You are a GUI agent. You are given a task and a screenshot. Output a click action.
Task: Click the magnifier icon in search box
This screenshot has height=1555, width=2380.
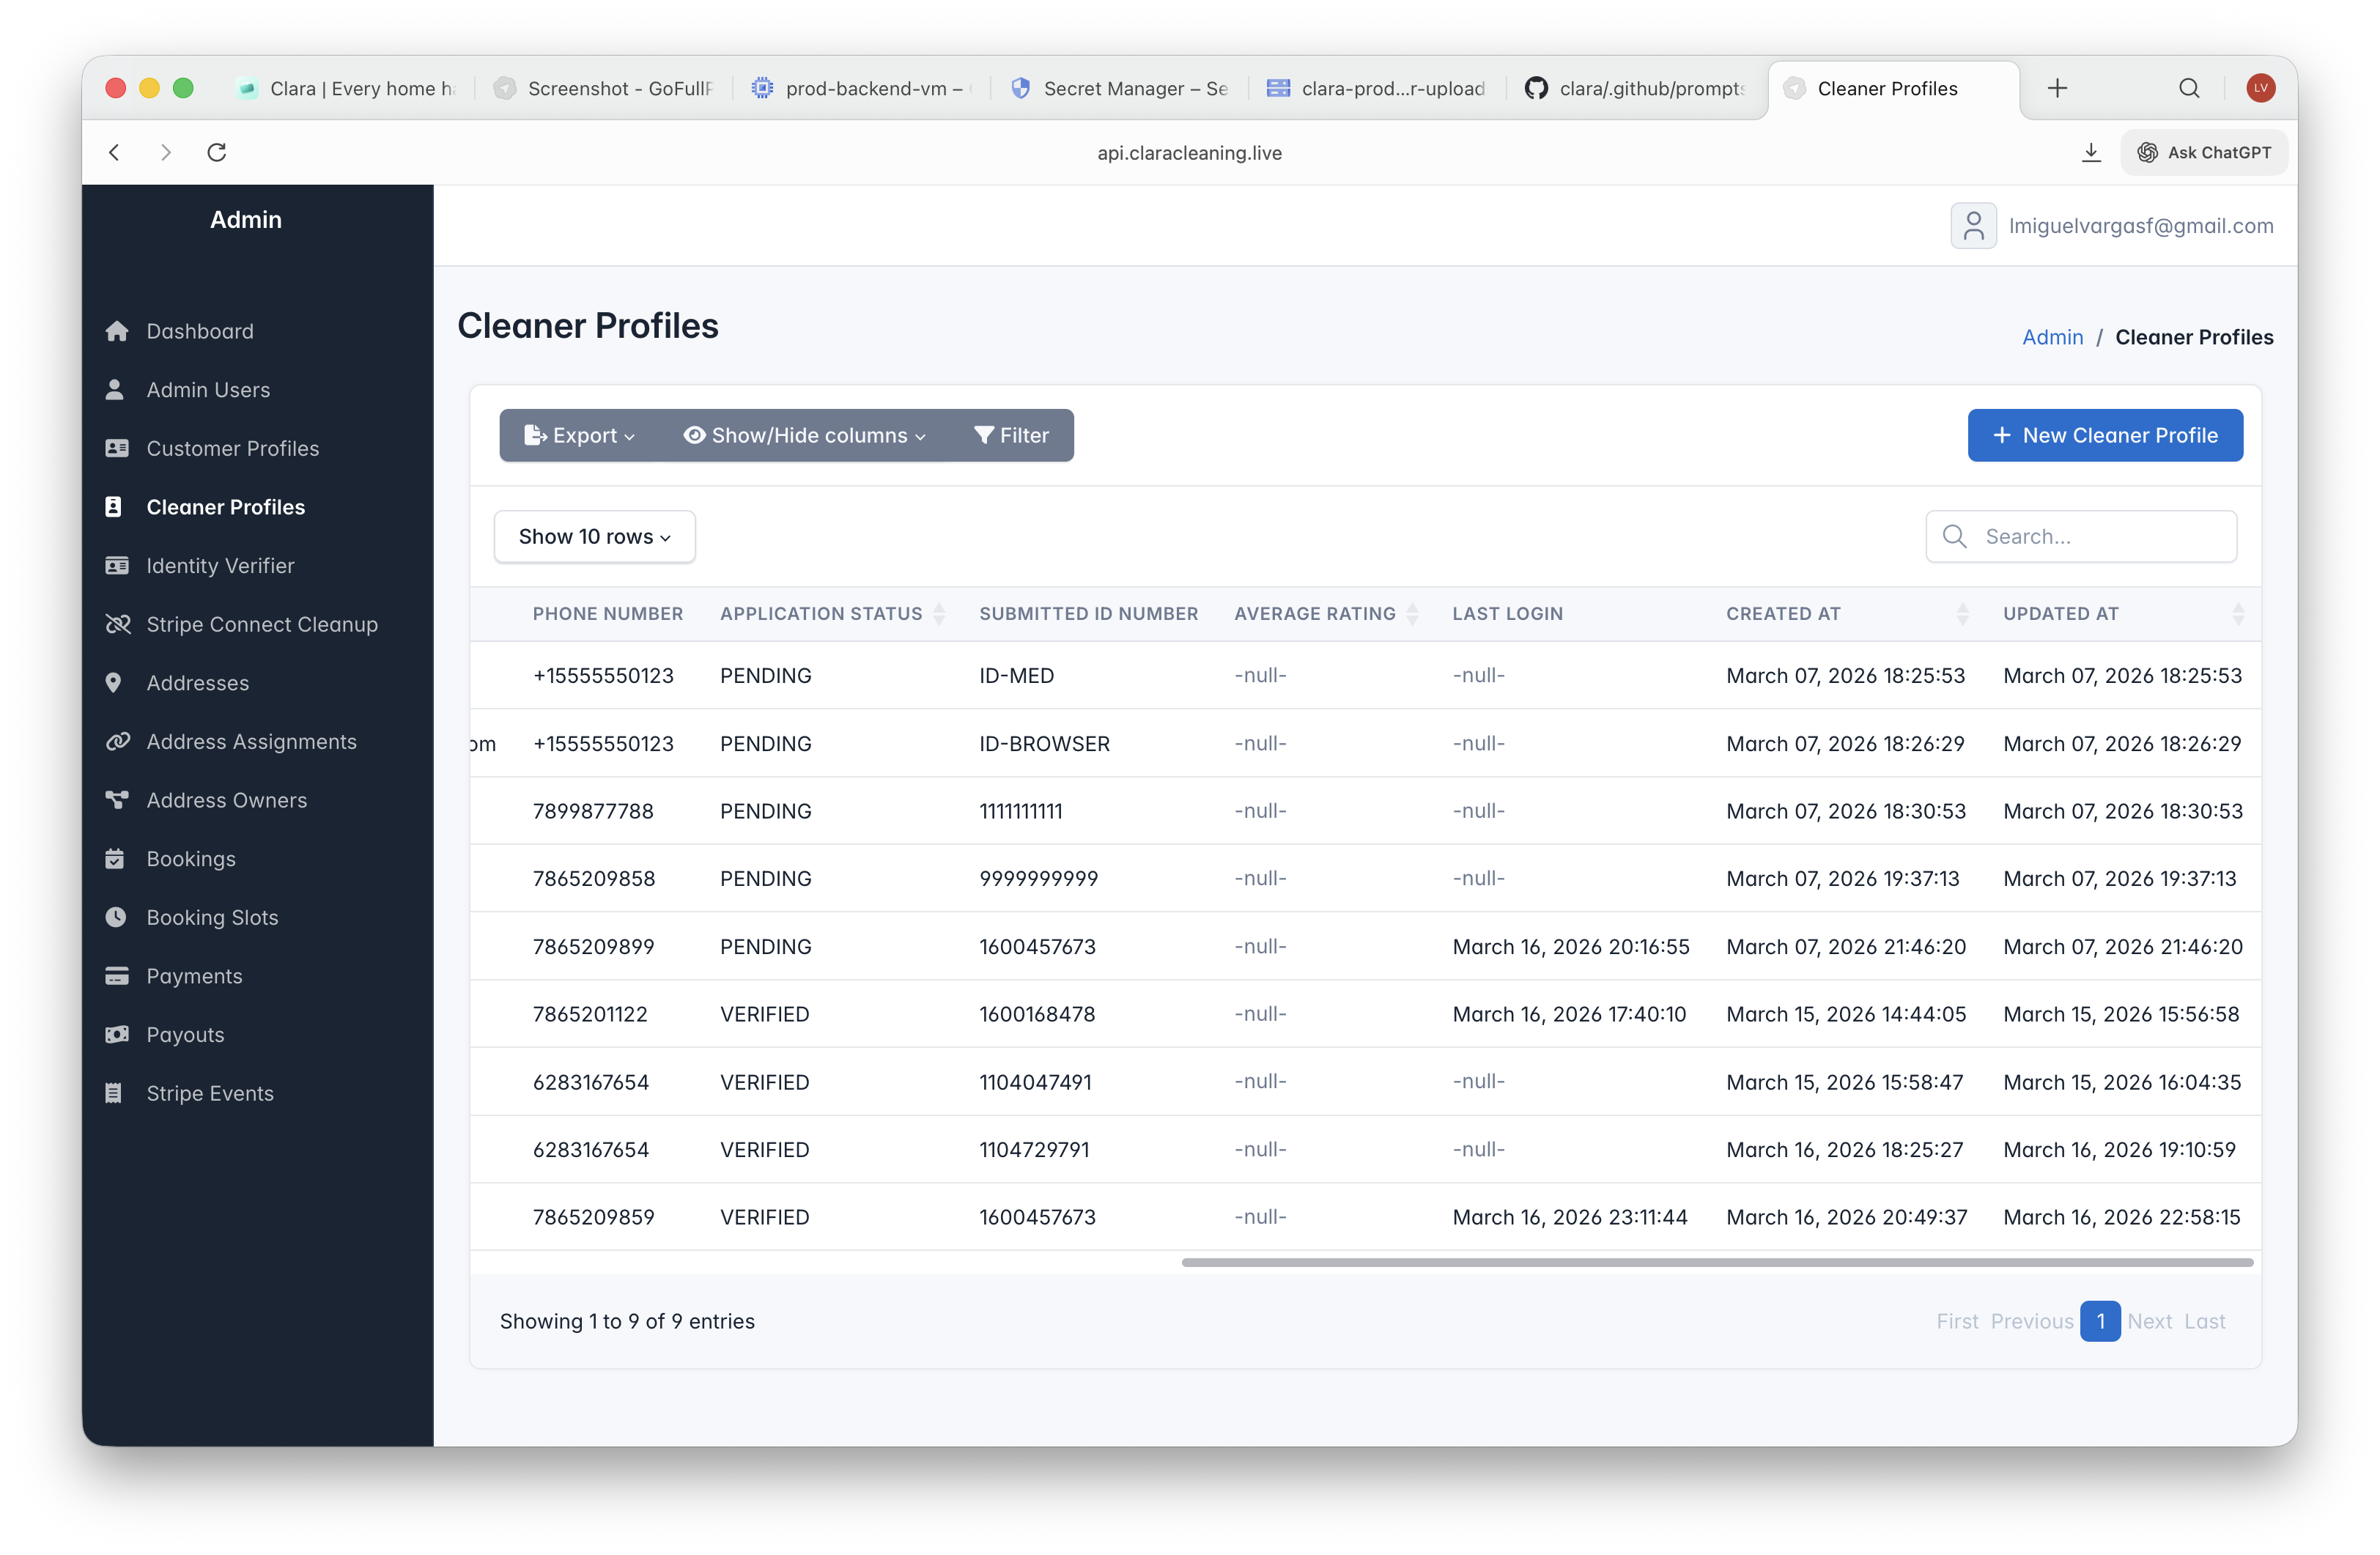[1954, 536]
